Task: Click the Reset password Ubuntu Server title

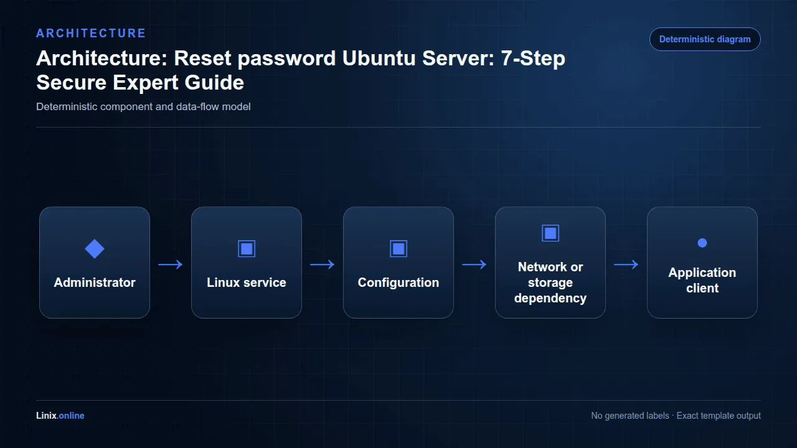Action: point(301,70)
